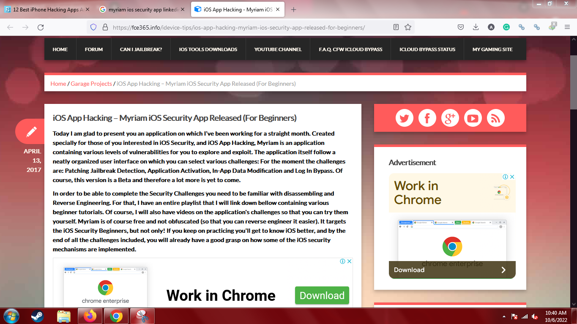577x324 pixels.
Task: Open the ICLOUD BYPASS STATUS menu item
Action: point(427,49)
